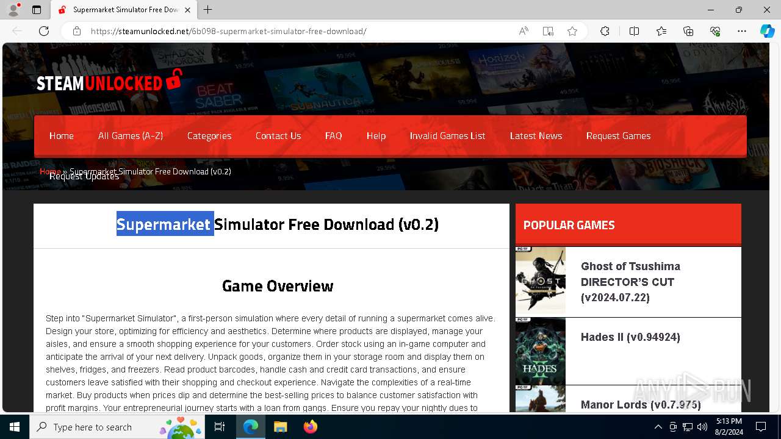Open Request Games page

pyautogui.click(x=619, y=136)
